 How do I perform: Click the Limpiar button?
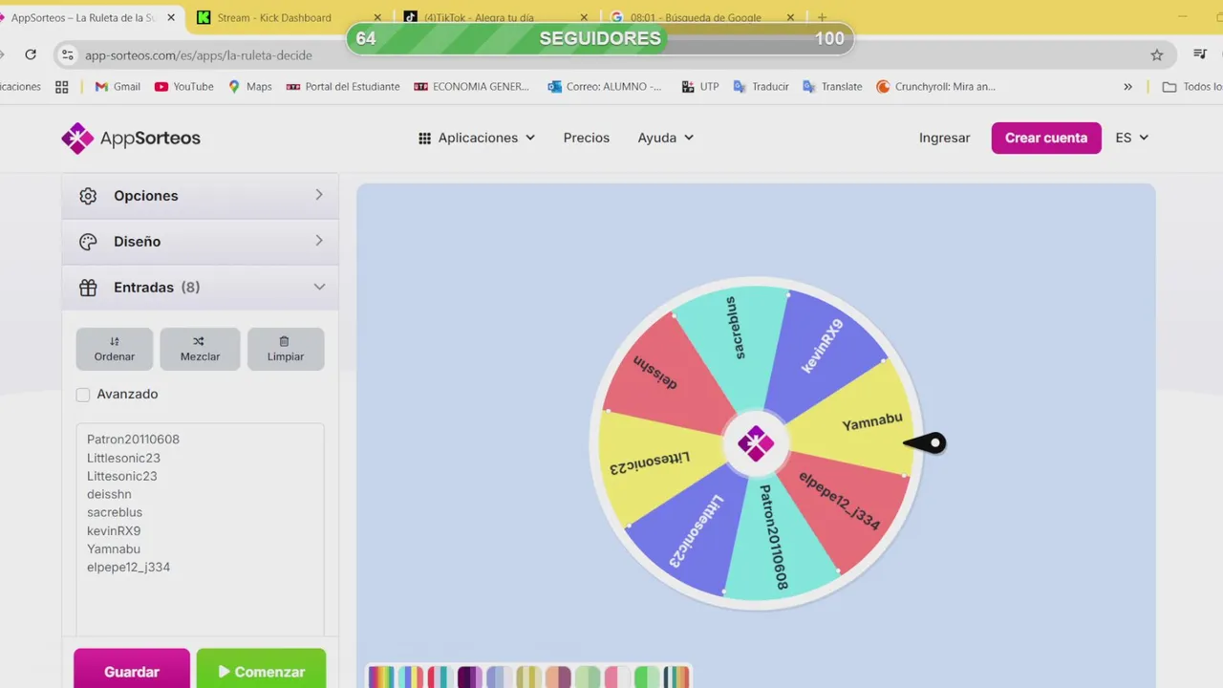coord(286,349)
